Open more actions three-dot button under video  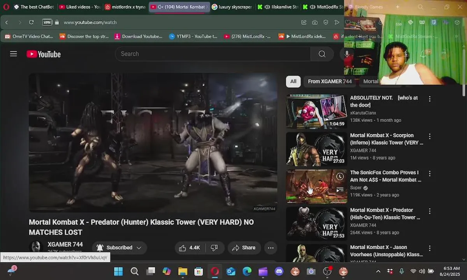271,248
